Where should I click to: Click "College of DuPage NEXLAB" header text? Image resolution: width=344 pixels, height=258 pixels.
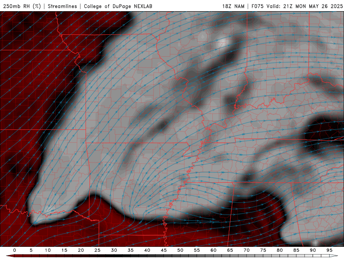point(118,6)
